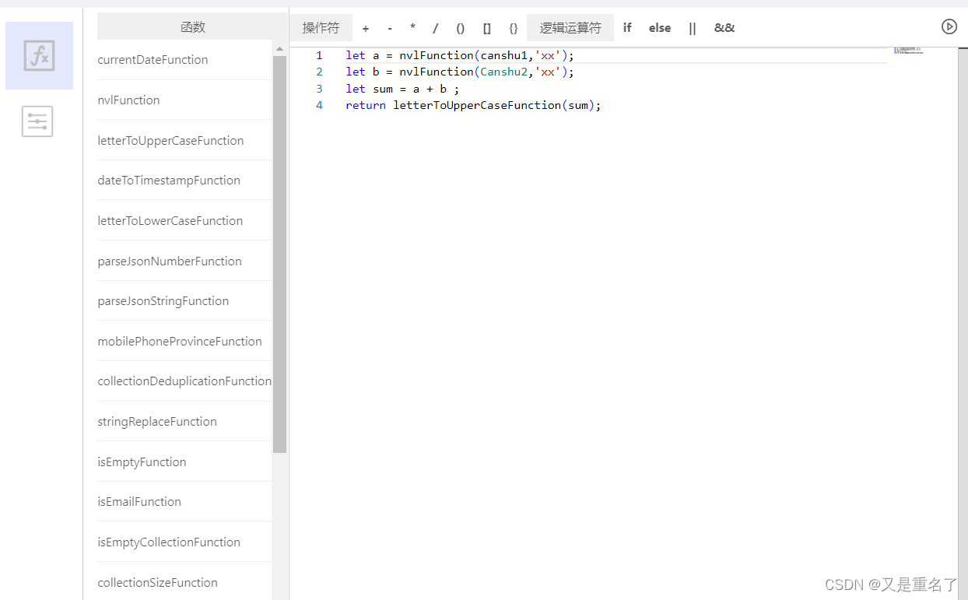
Task: Insert round parentheses ()
Action: point(461,28)
